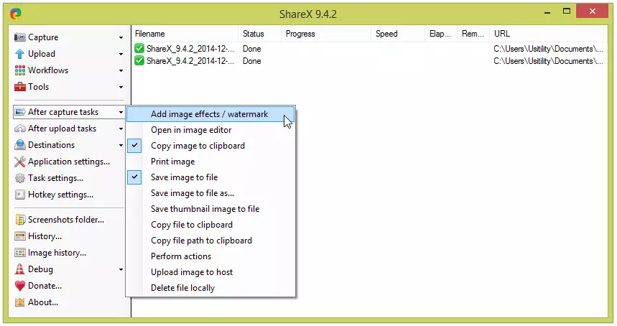
Task: Open the Donate... link
Action: [x=69, y=286]
